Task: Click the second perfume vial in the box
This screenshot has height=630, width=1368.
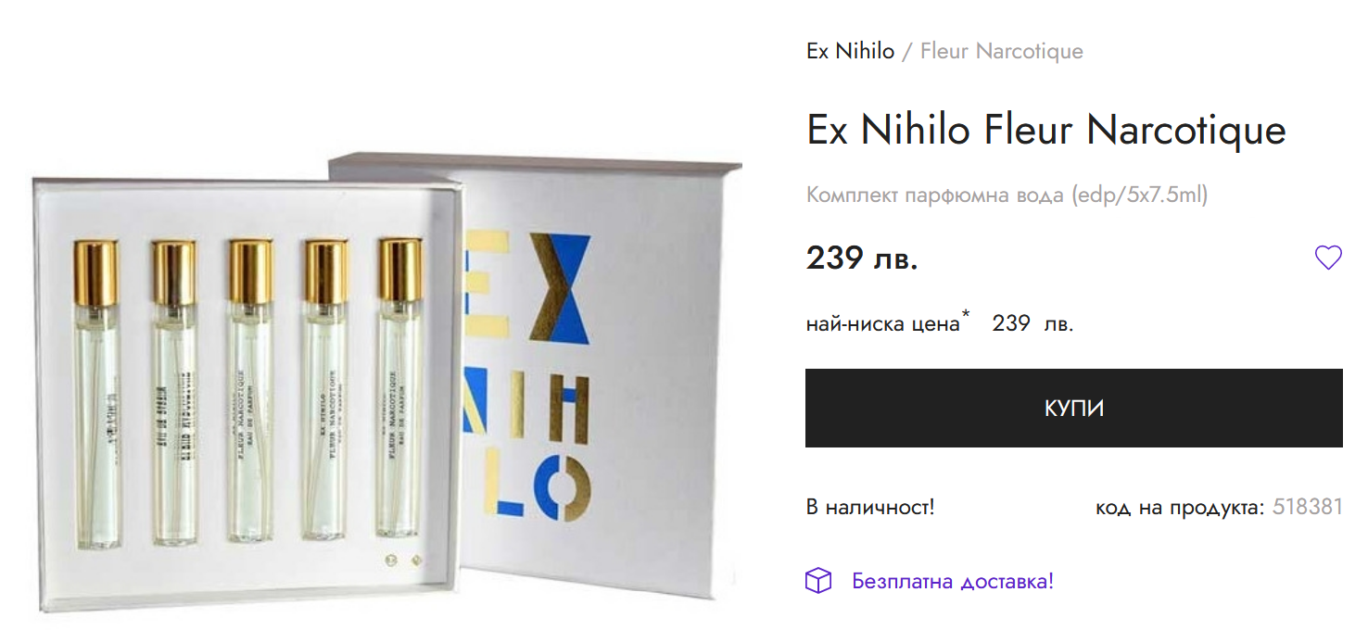Action: pos(174,391)
